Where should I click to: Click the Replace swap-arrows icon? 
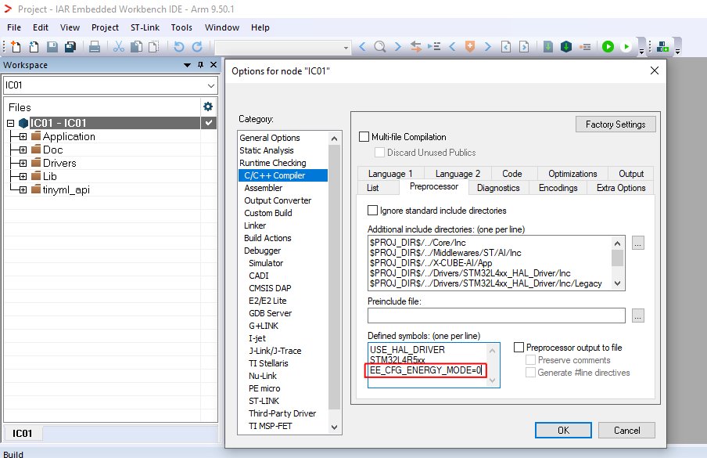coord(416,46)
